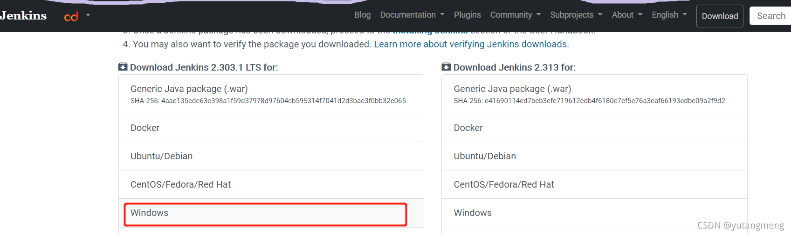Select Generic Java package (.war) for LTS
This screenshot has height=235, width=791.
pyautogui.click(x=271, y=94)
